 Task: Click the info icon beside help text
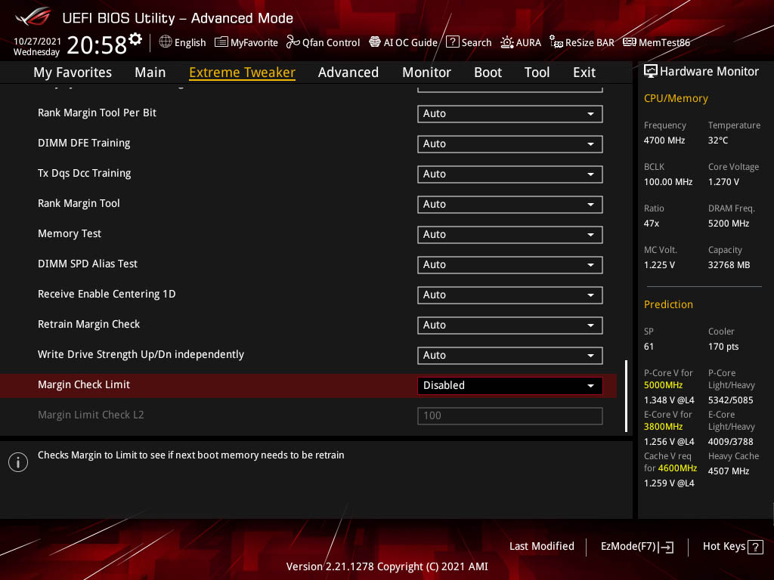(x=18, y=462)
